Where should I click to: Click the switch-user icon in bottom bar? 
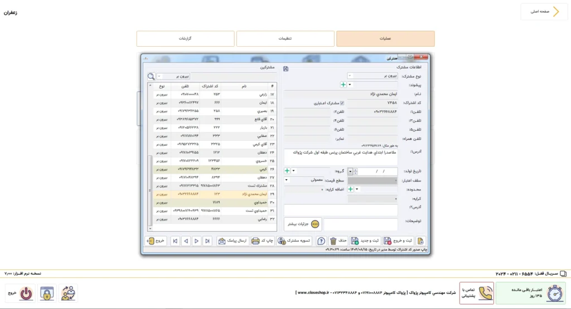point(68,293)
